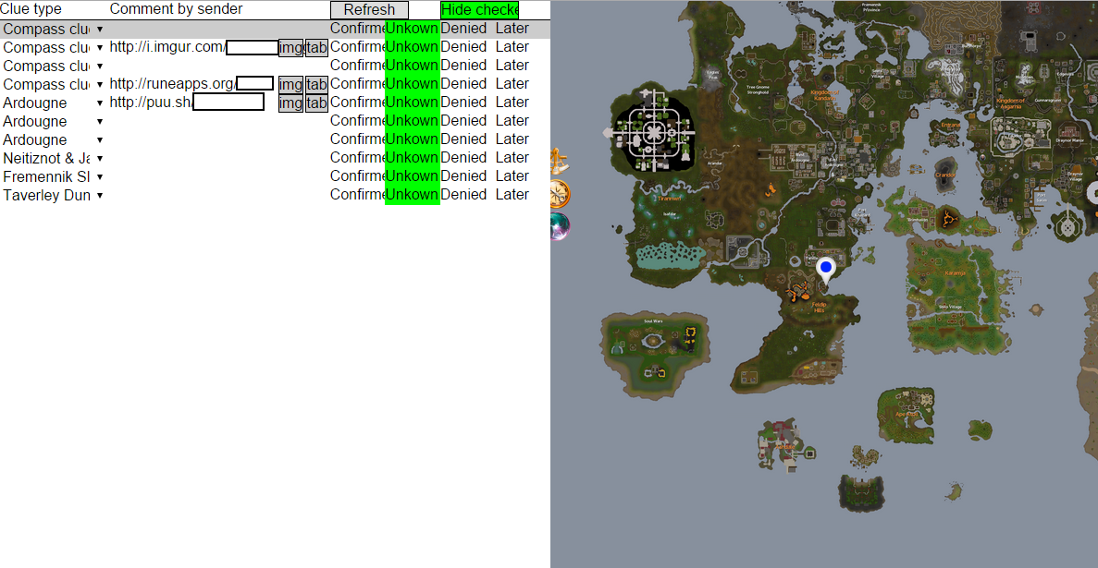Click the Kingdom of Asgarnia map label
The width and height of the screenshot is (1098, 568).
pos(1010,103)
